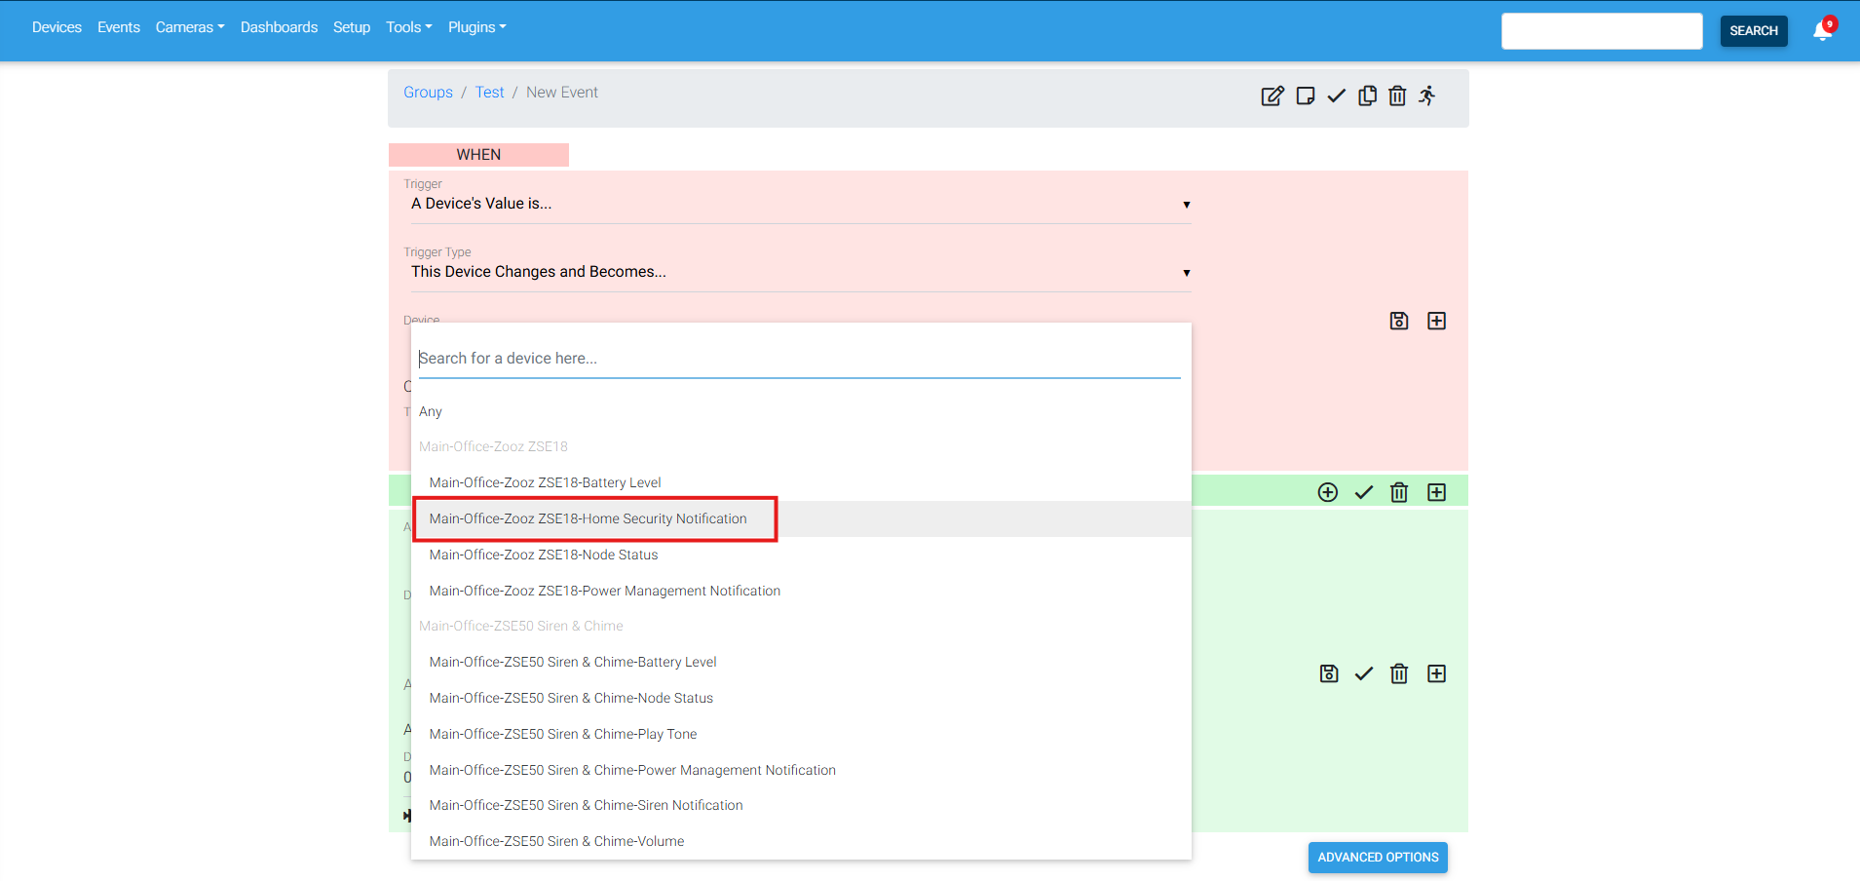Go to the Devices page
Screen dimensions: 1860x881
click(57, 27)
